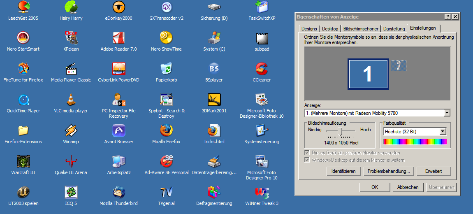
Task: Toggle 'Windows-Desktop auf diesem Monitor erweitern'
Action: 307,160
